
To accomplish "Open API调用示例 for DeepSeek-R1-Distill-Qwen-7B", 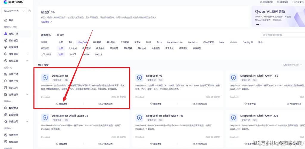I will (105, 144).
